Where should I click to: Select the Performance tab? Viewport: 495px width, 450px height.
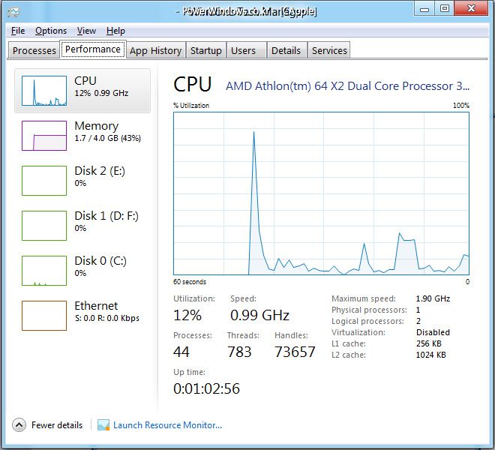click(93, 49)
